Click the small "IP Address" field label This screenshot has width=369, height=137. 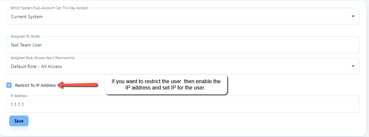pos(19,96)
